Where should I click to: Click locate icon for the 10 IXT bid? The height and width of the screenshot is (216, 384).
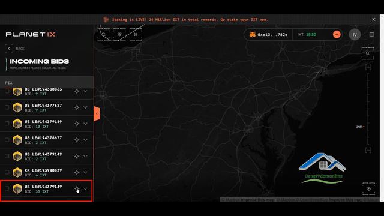[x=77, y=124]
